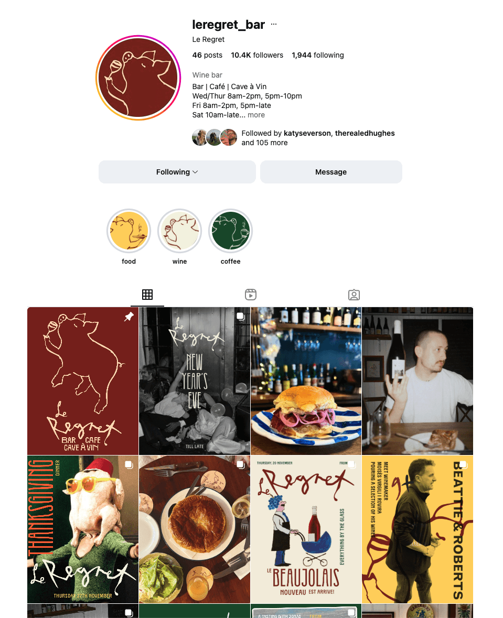The width and height of the screenshot is (503, 618).
Task: Open therealedhughes' profile link
Action: [365, 133]
